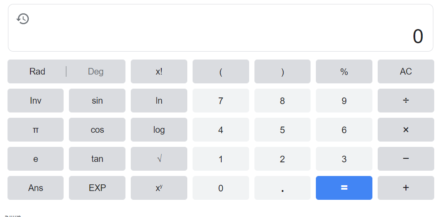The height and width of the screenshot is (217, 436).
Task: Switch angle mode to Rad
Action: tap(37, 71)
